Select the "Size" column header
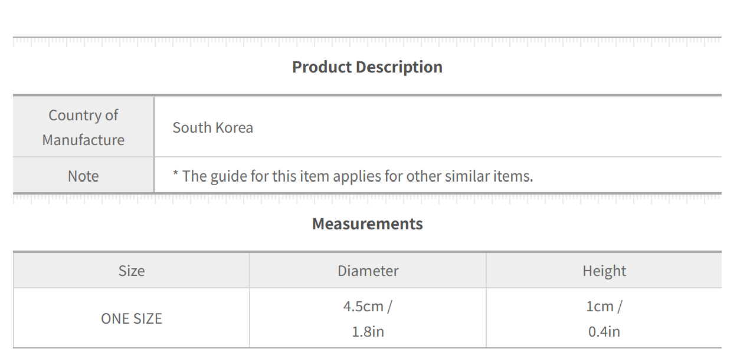Screen dimensions: 740x362 [132, 271]
